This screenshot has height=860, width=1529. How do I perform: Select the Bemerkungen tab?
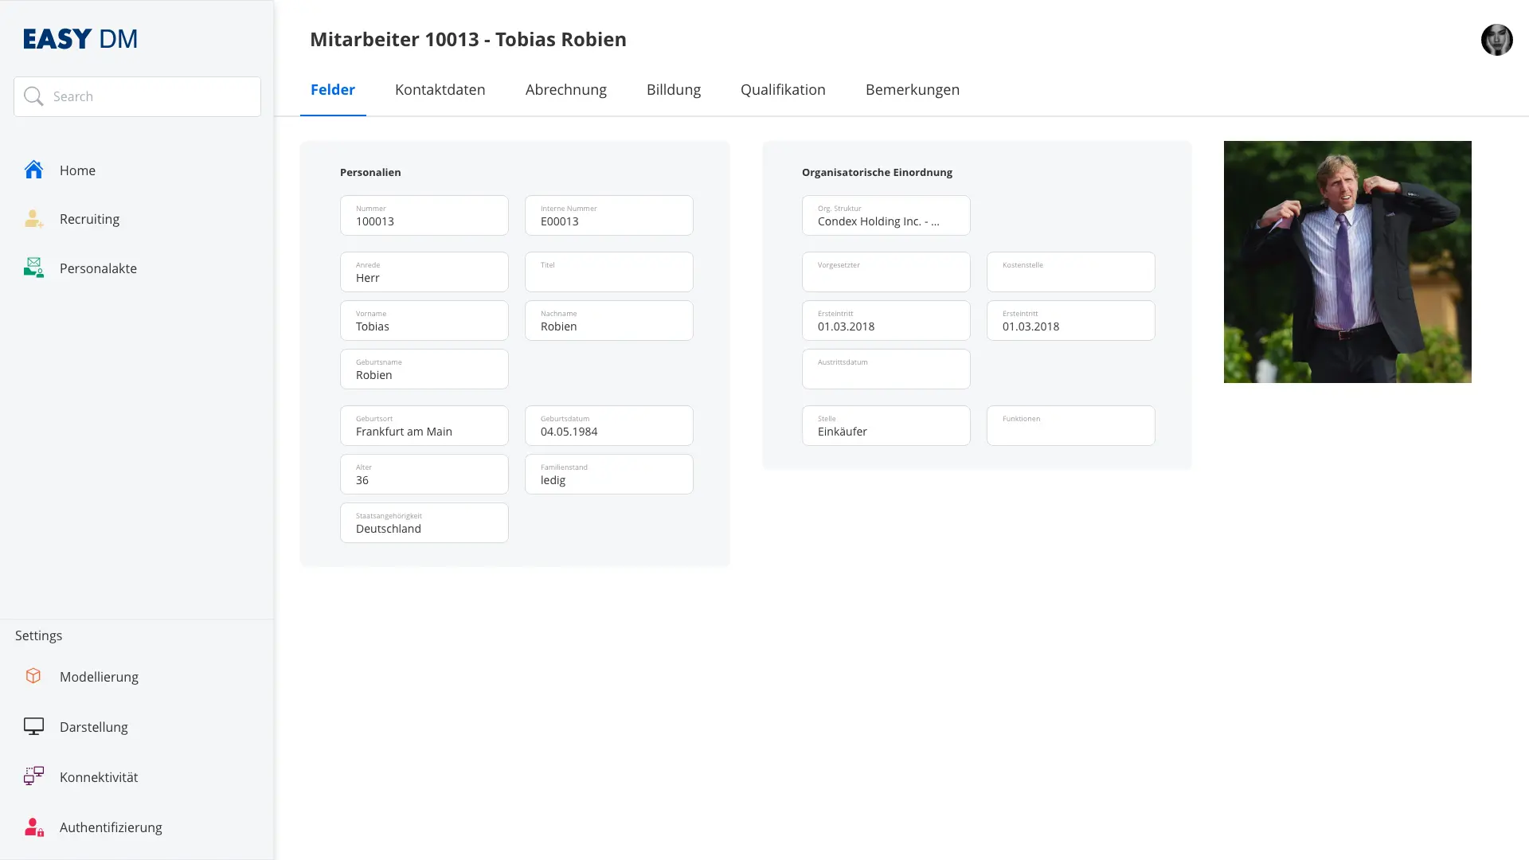pos(912,90)
